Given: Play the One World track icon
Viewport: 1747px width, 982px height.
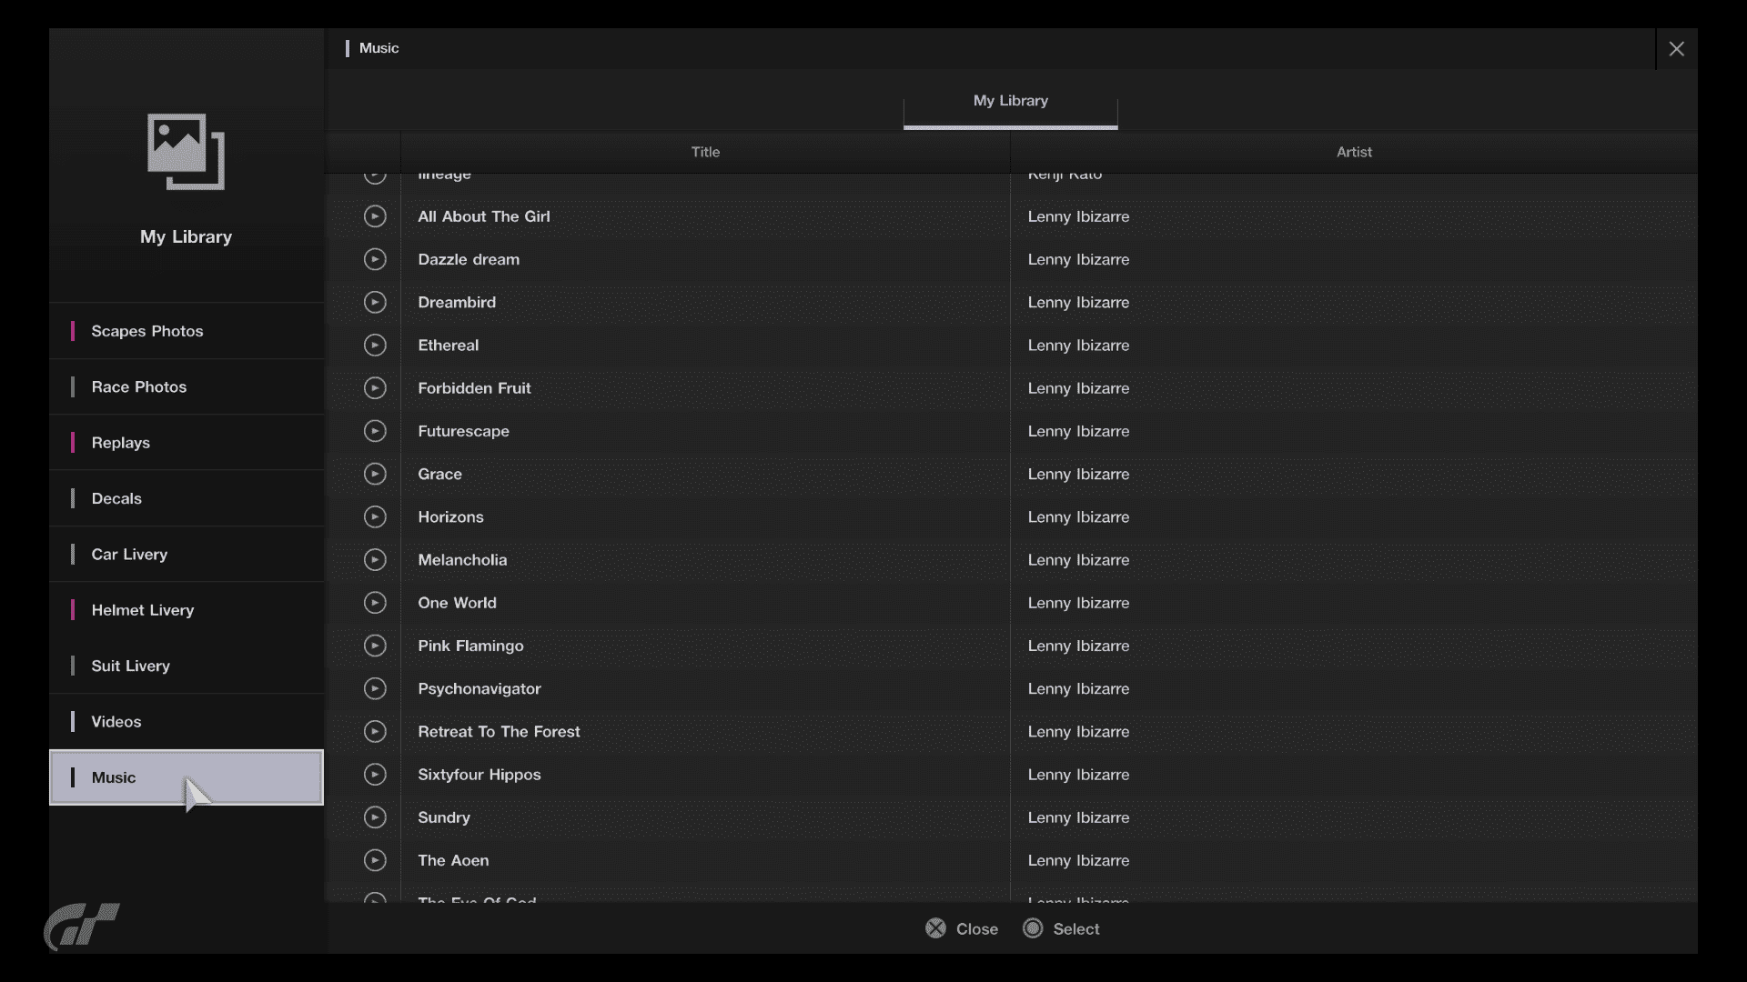Looking at the screenshot, I should [x=375, y=603].
